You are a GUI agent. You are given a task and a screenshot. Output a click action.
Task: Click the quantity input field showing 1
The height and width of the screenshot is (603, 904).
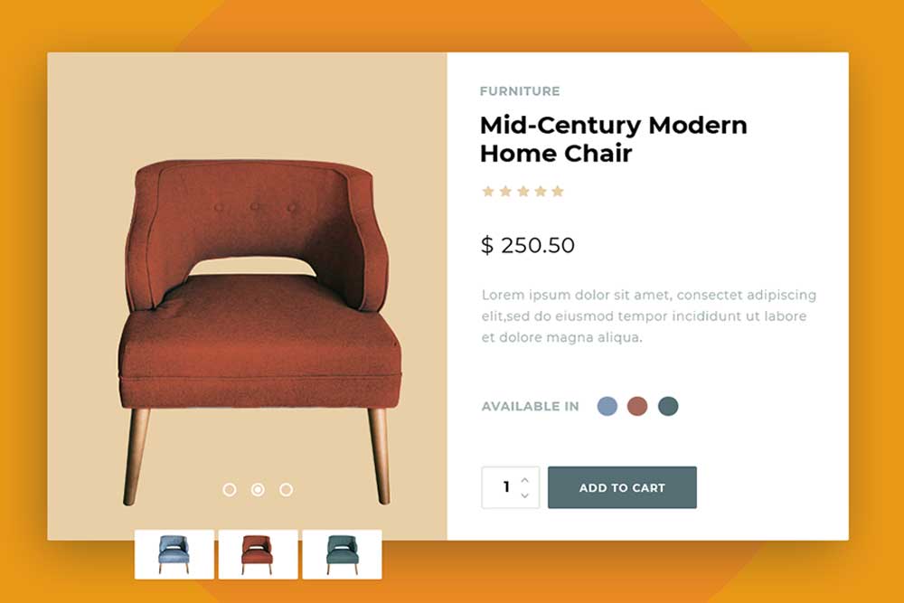click(504, 486)
